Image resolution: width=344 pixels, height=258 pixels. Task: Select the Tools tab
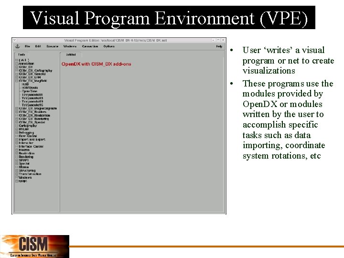coord(21,54)
